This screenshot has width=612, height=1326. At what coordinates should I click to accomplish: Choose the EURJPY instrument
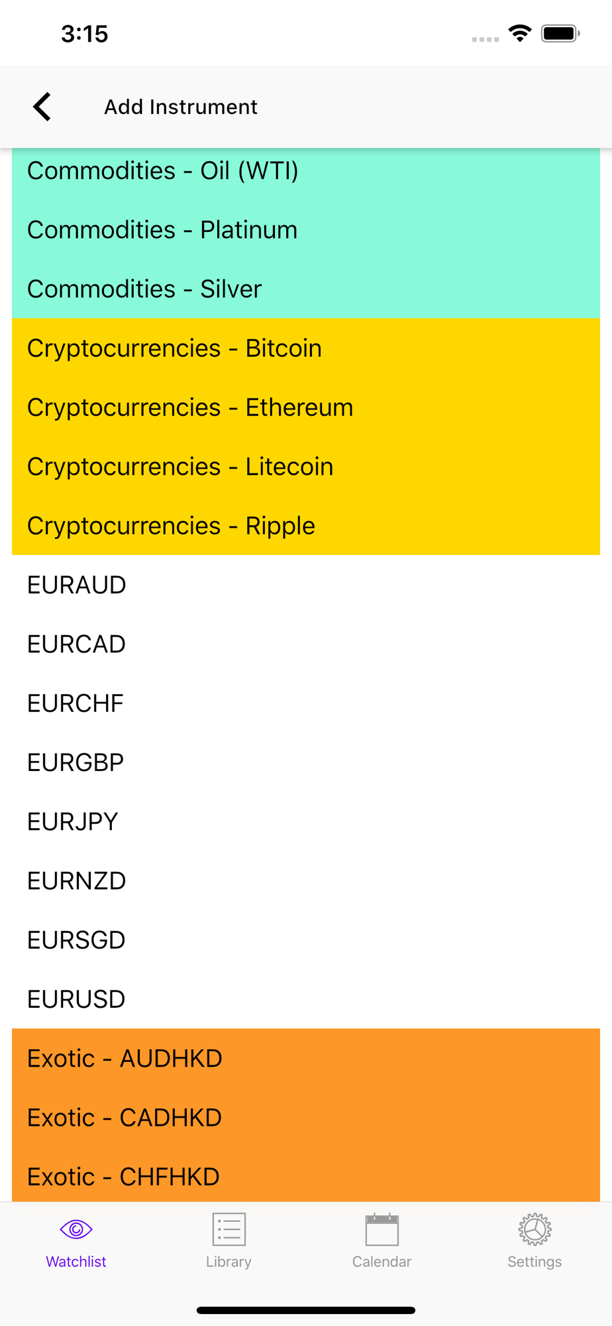pyautogui.click(x=306, y=821)
